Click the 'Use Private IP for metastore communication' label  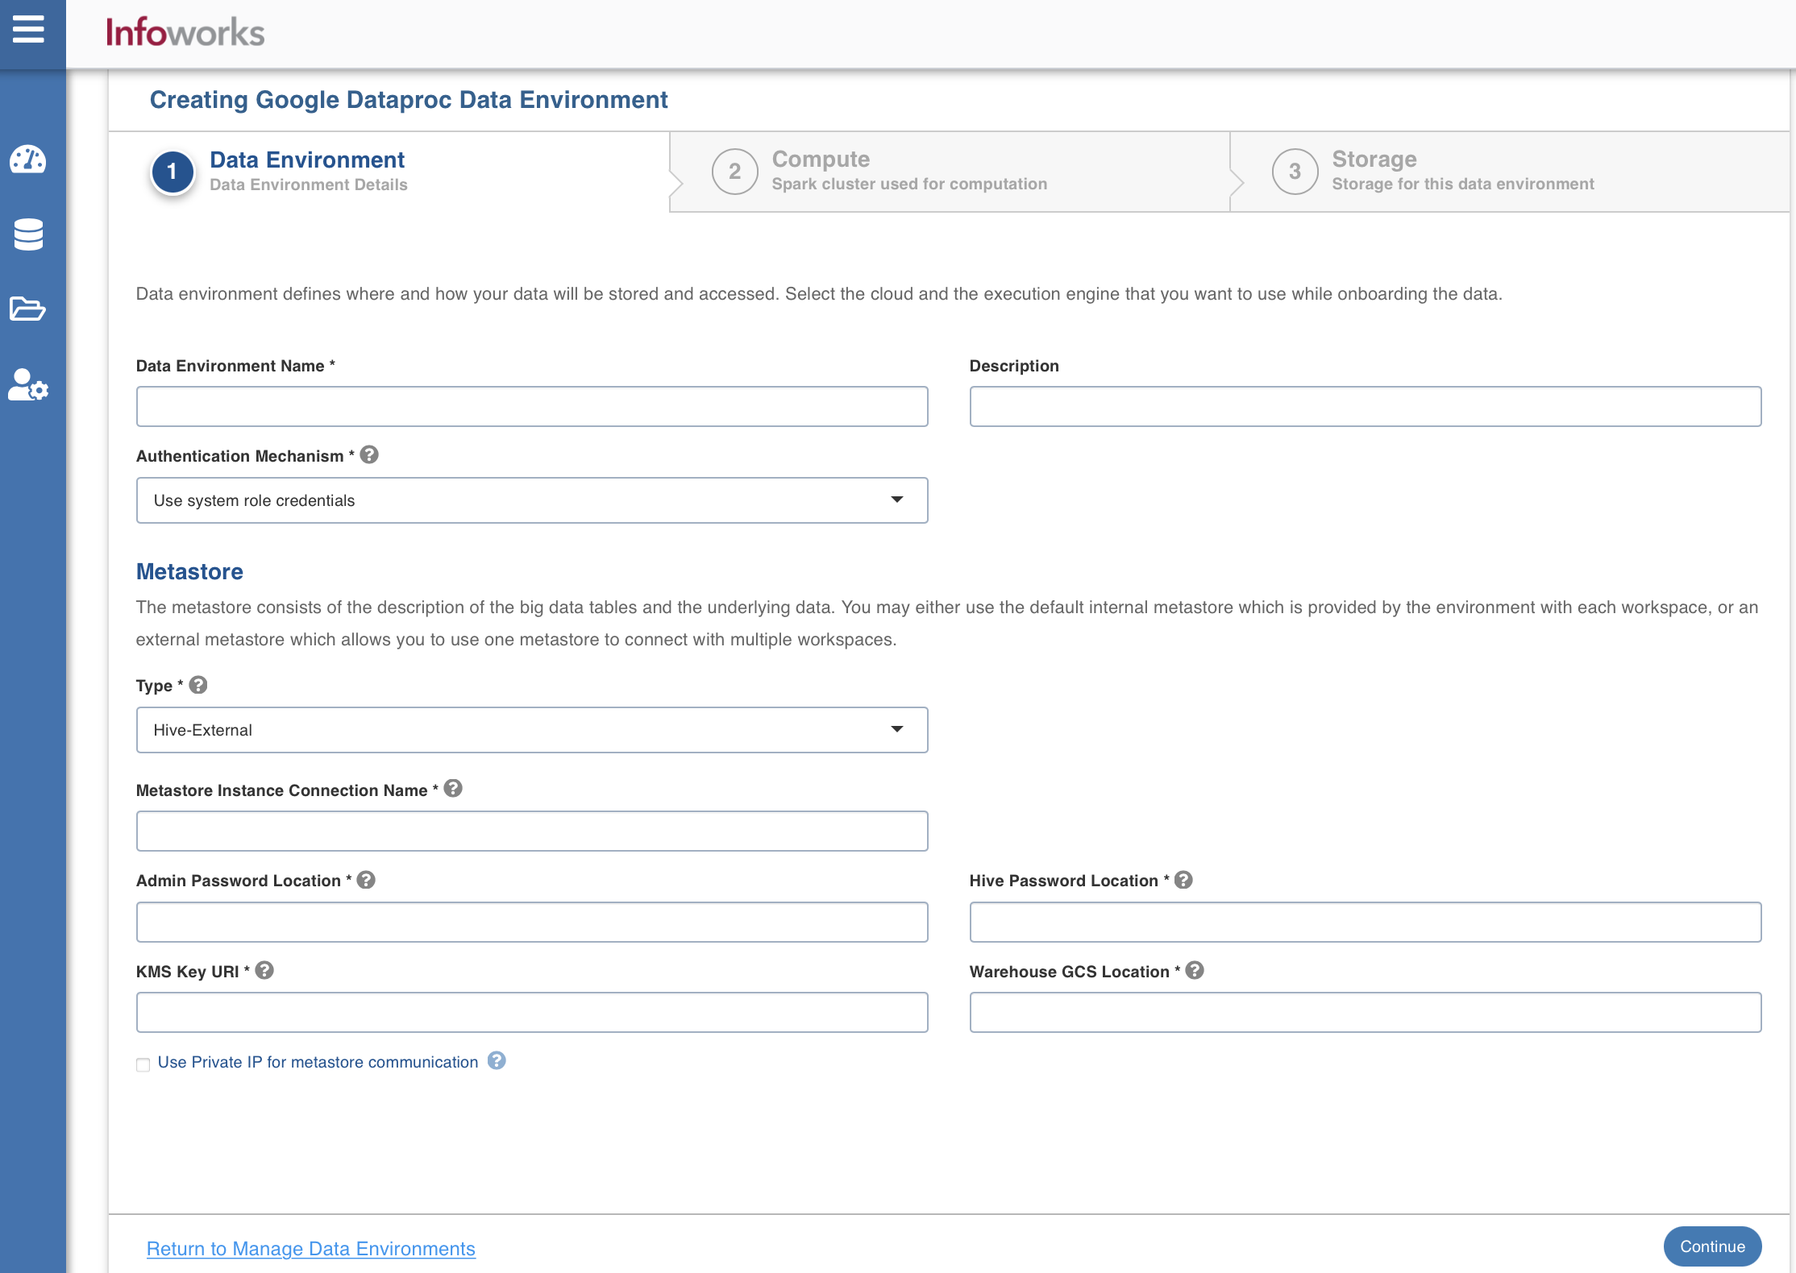[318, 1062]
